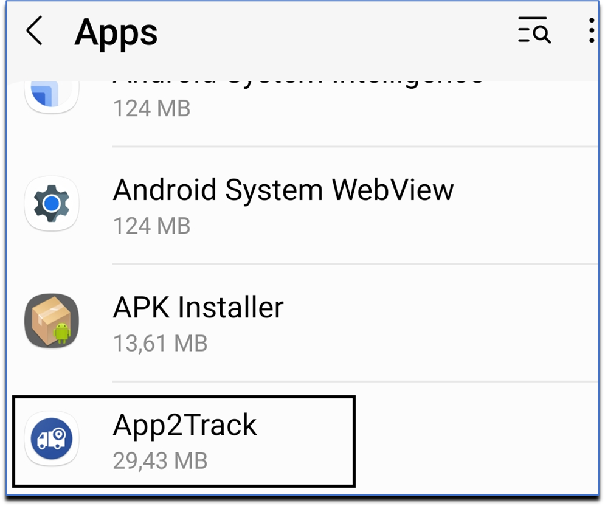This screenshot has height=506, width=605.
Task: Tap the 13,61 MB size label
Action: (x=160, y=343)
